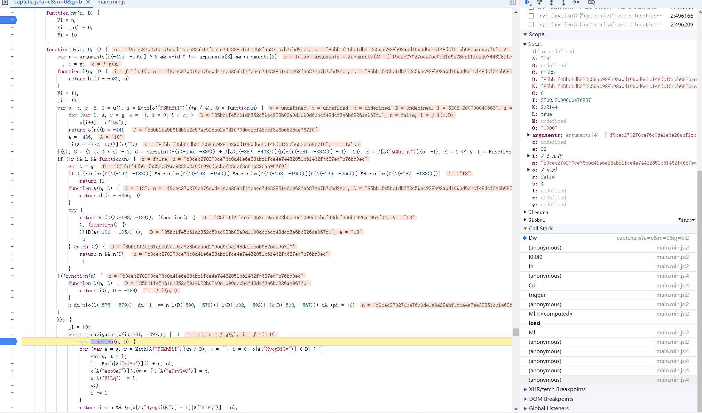
Task: Switch to captcha.js tab
Action: click(48, 2)
